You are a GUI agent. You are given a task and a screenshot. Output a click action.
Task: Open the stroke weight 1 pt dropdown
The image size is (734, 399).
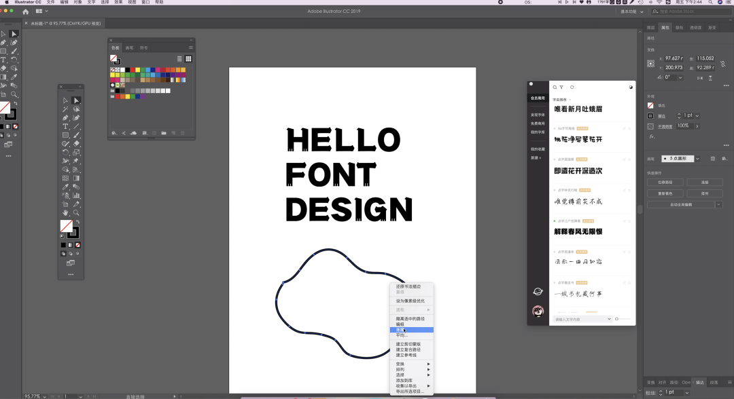[x=698, y=115]
